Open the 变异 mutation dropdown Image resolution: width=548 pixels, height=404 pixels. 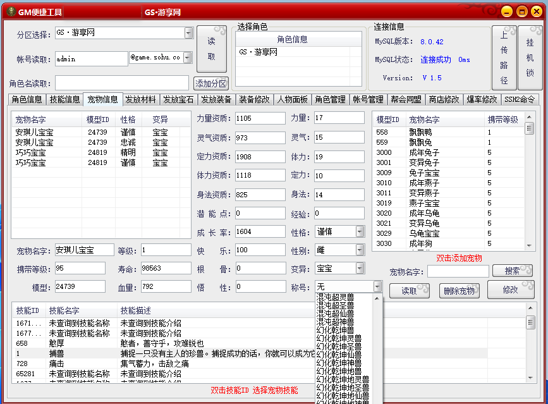pos(360,269)
